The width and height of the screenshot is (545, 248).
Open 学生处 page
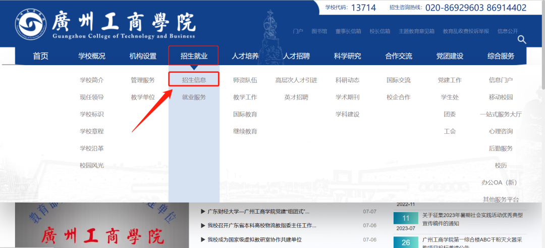(450, 97)
